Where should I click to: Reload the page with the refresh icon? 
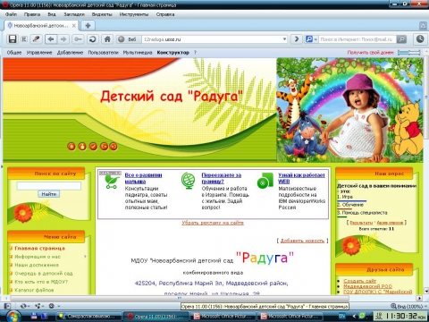tap(93, 39)
